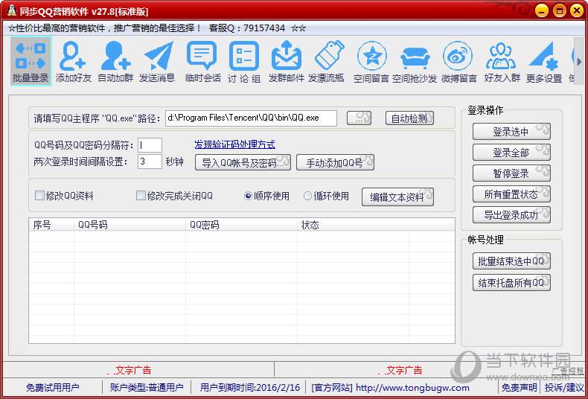This screenshot has height=399, width=588.
Task: Click the 序号 column header
Action: pos(52,225)
